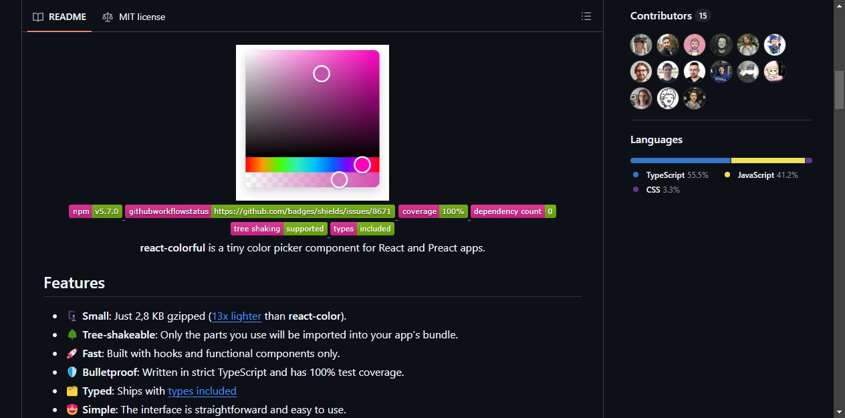
Task: Click the yellow JavaScript language bar segment
Action: 768,161
